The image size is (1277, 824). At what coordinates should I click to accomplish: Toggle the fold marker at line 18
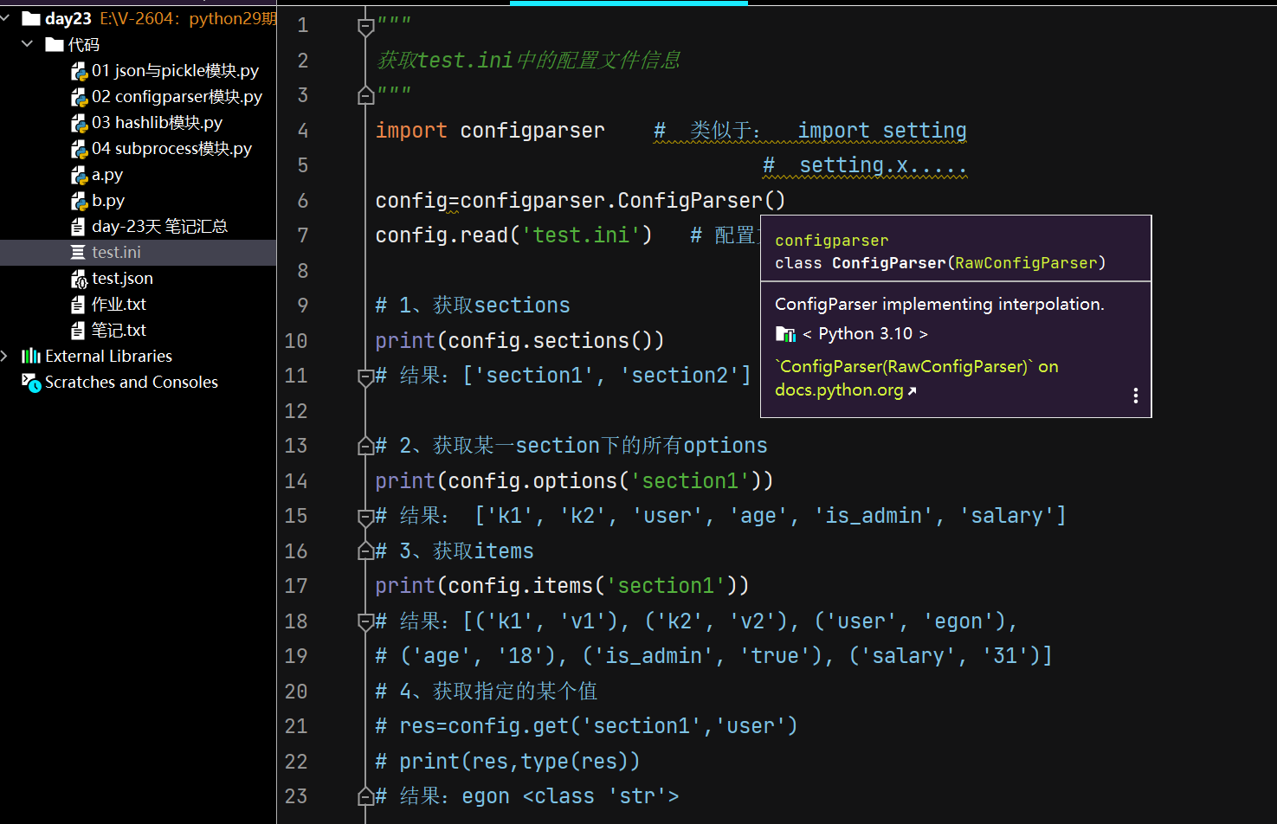(x=365, y=621)
